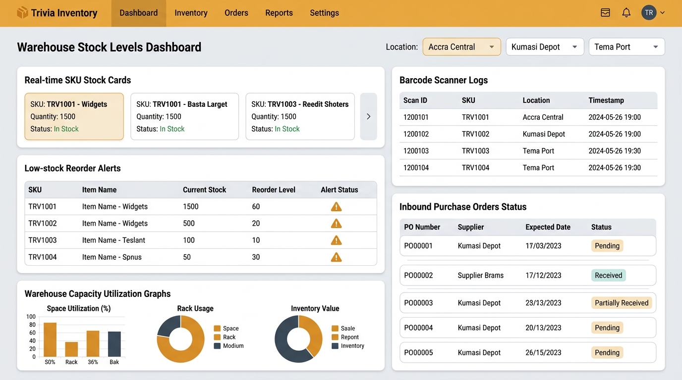Switch to the Inventory tab
Viewport: 682px width, 380px height.
(191, 13)
